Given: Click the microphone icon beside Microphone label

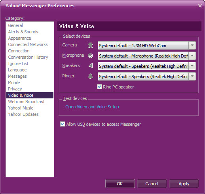Looking at the screenshot, I should [91, 56].
